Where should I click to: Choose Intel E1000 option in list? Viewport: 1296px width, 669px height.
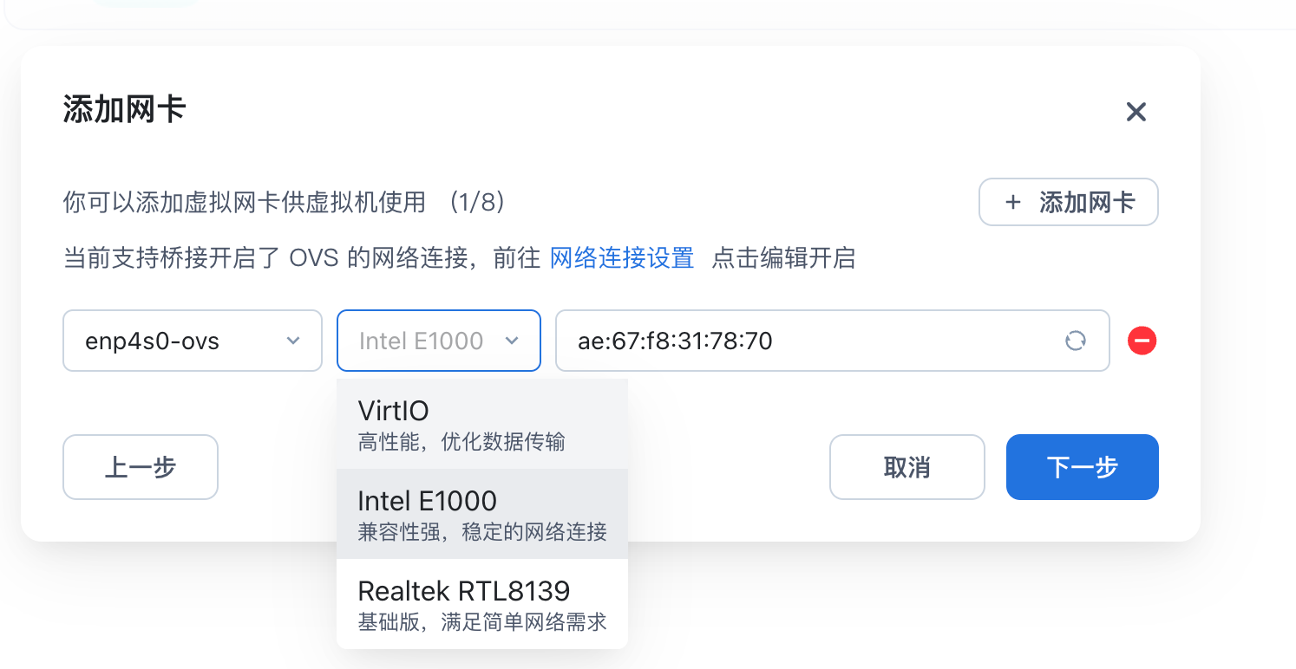[481, 514]
